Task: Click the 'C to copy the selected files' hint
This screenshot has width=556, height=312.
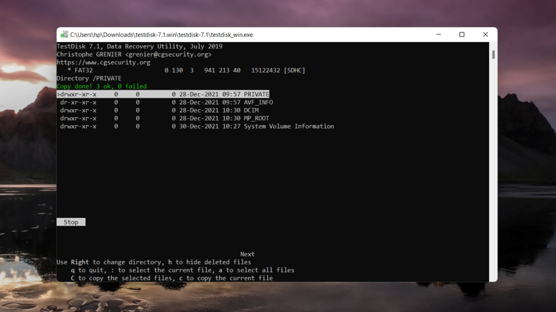Action: pos(172,278)
